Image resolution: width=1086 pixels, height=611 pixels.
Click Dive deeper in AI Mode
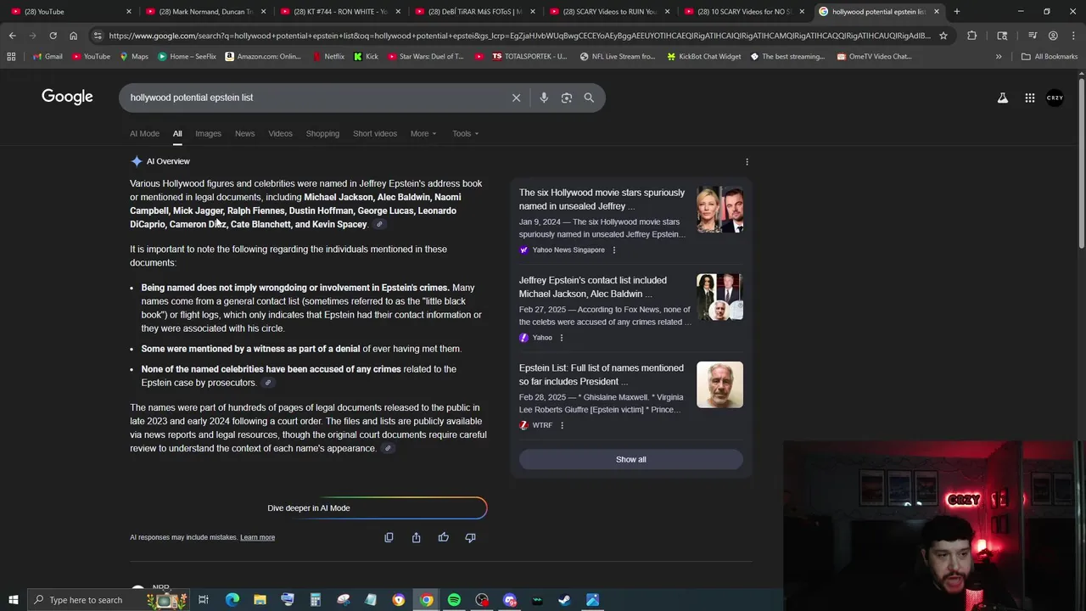(x=309, y=508)
